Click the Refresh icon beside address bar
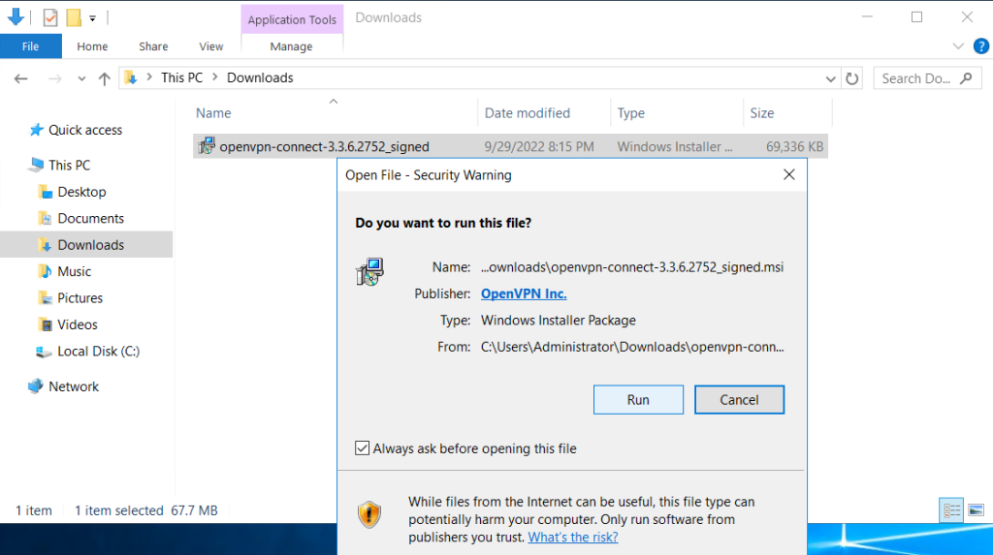 click(852, 78)
